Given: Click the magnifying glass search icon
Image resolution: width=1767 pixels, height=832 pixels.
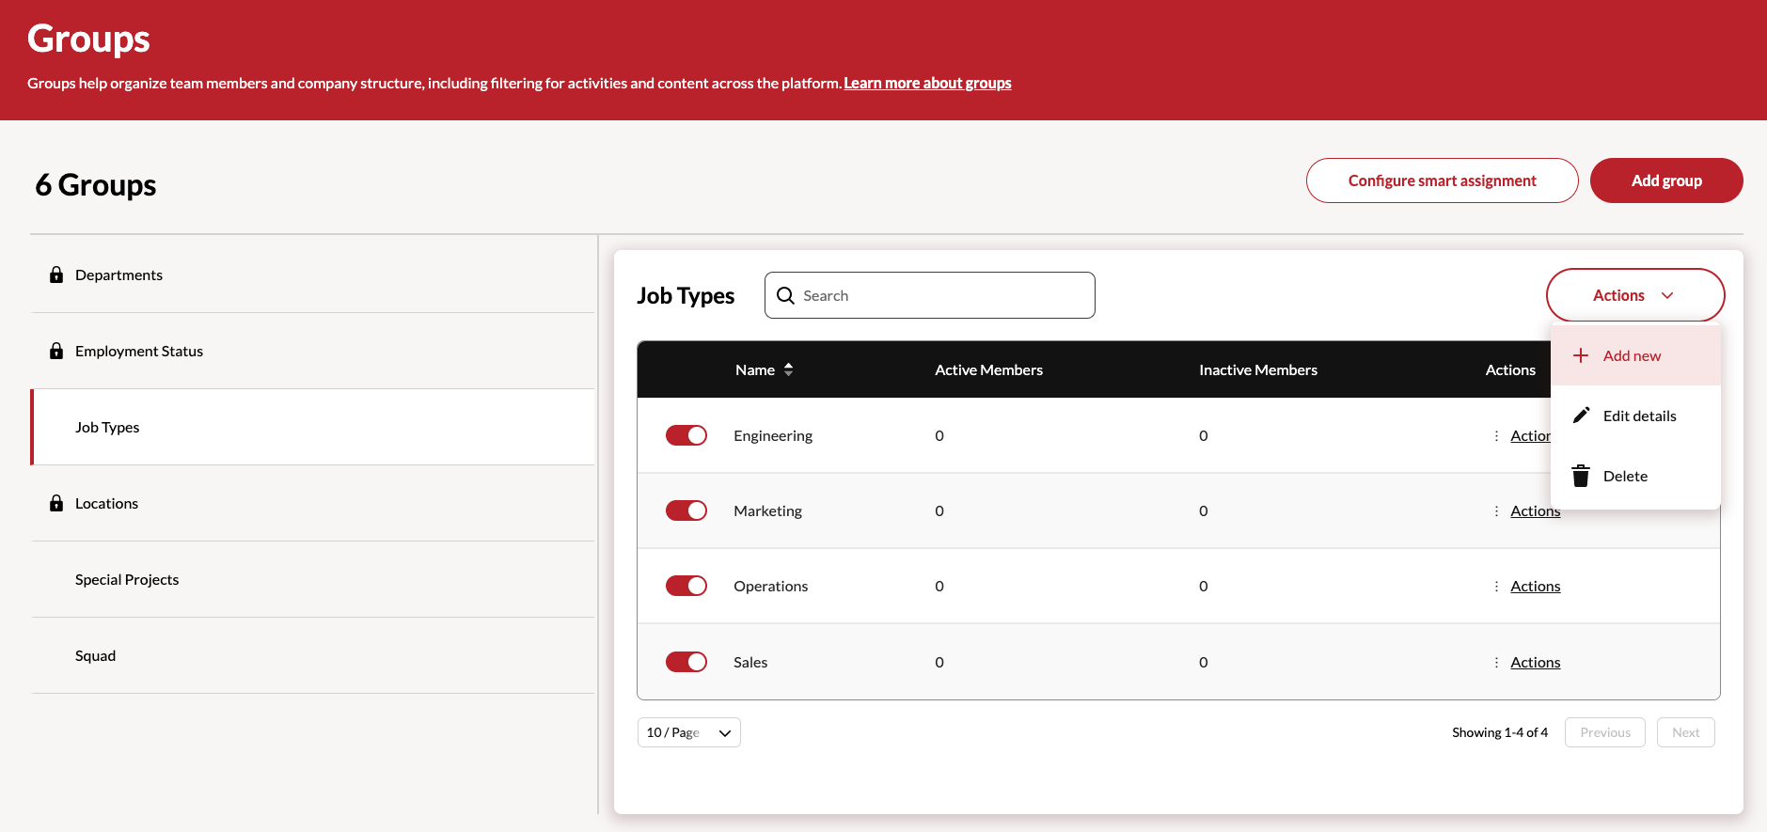Looking at the screenshot, I should (785, 295).
